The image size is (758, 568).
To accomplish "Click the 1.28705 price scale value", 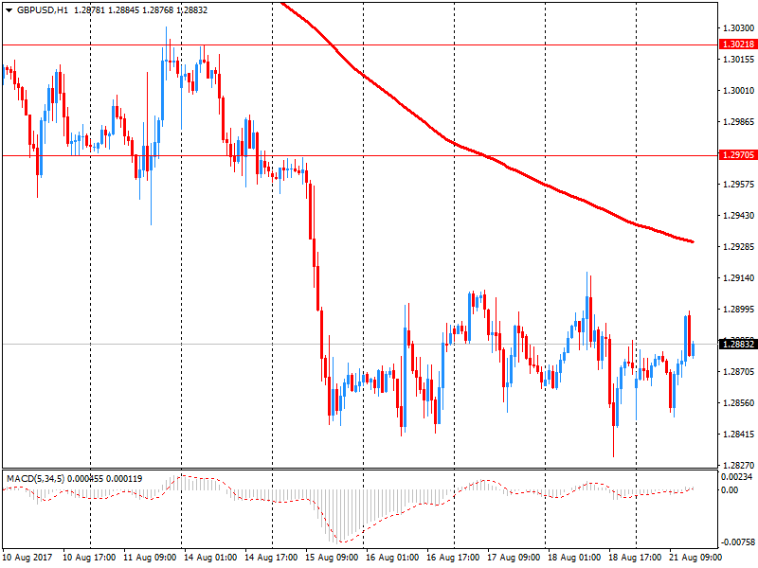I will click(x=738, y=371).
